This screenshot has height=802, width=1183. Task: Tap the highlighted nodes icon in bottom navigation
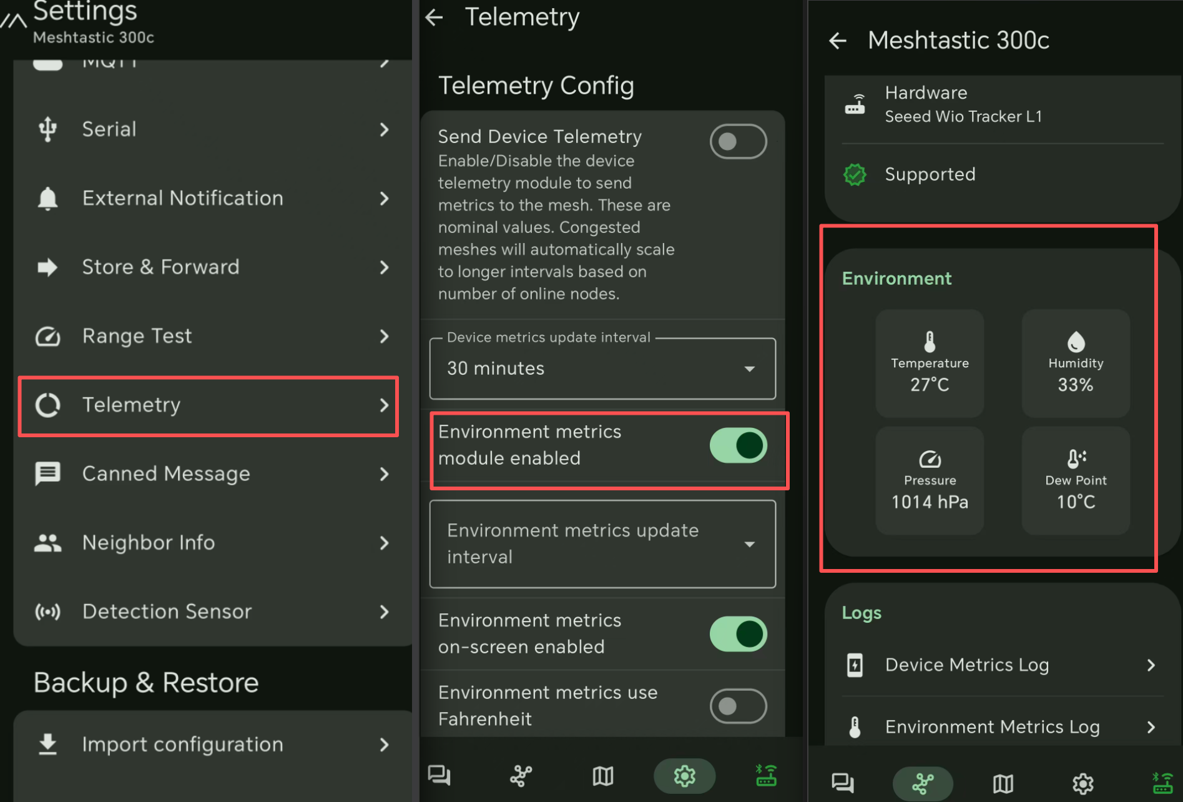pyautogui.click(x=923, y=783)
